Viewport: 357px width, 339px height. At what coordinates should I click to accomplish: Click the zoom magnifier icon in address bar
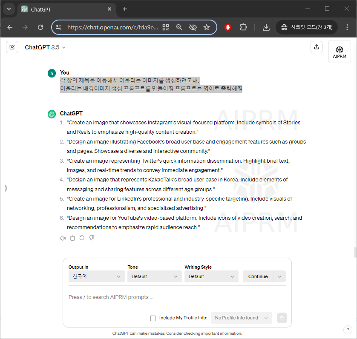179,27
